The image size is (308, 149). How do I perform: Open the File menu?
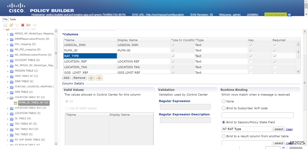click(x=5, y=19)
